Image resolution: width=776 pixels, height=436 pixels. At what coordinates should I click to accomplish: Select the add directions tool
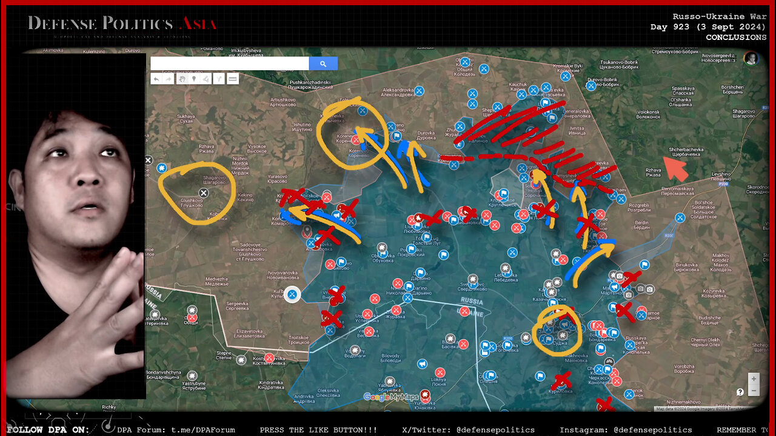point(219,79)
